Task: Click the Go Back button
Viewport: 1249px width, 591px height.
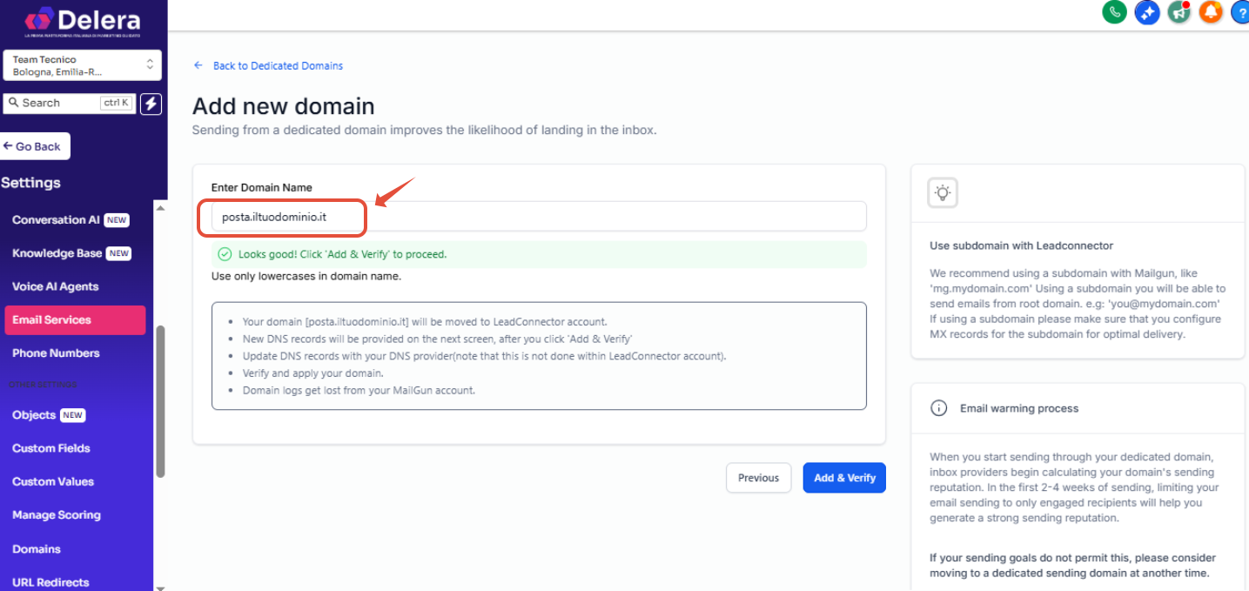Action: pyautogui.click(x=33, y=146)
